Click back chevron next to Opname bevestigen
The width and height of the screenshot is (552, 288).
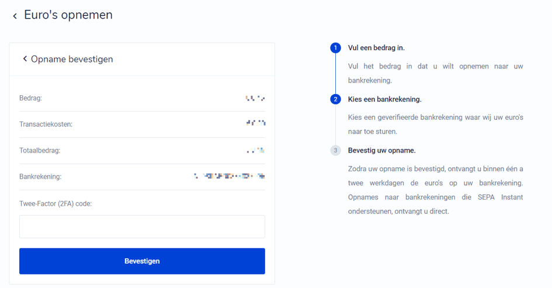coord(25,58)
